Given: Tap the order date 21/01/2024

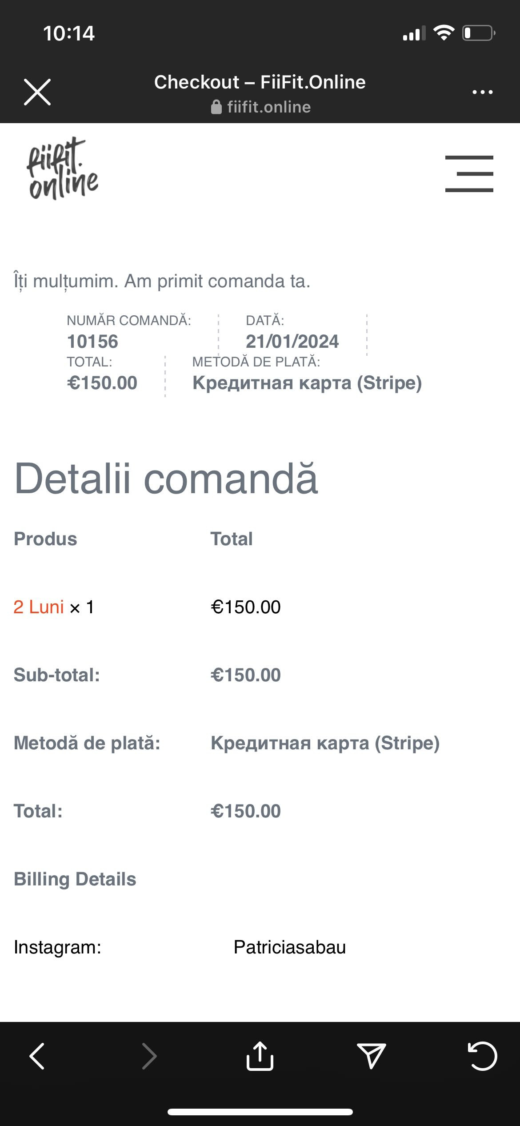Looking at the screenshot, I should click(292, 342).
